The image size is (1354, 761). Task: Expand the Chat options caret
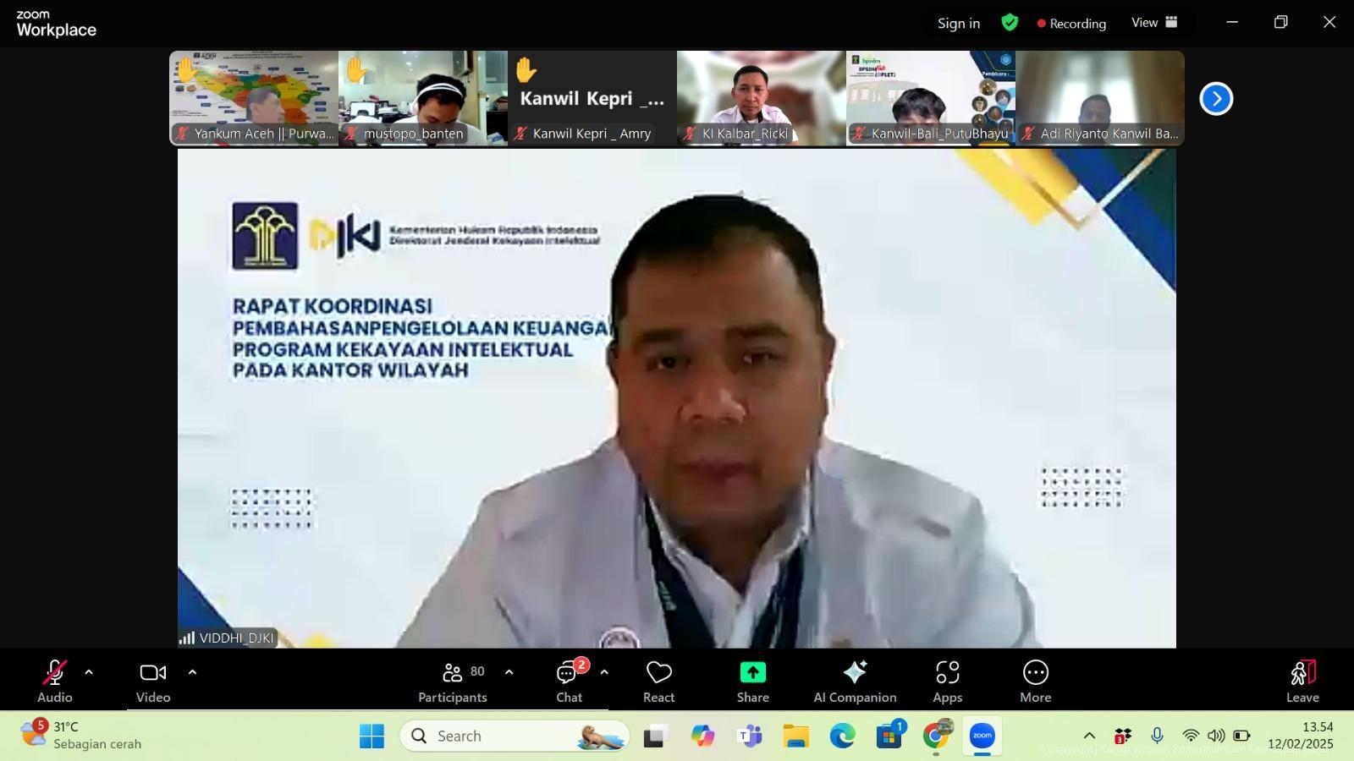(x=604, y=673)
